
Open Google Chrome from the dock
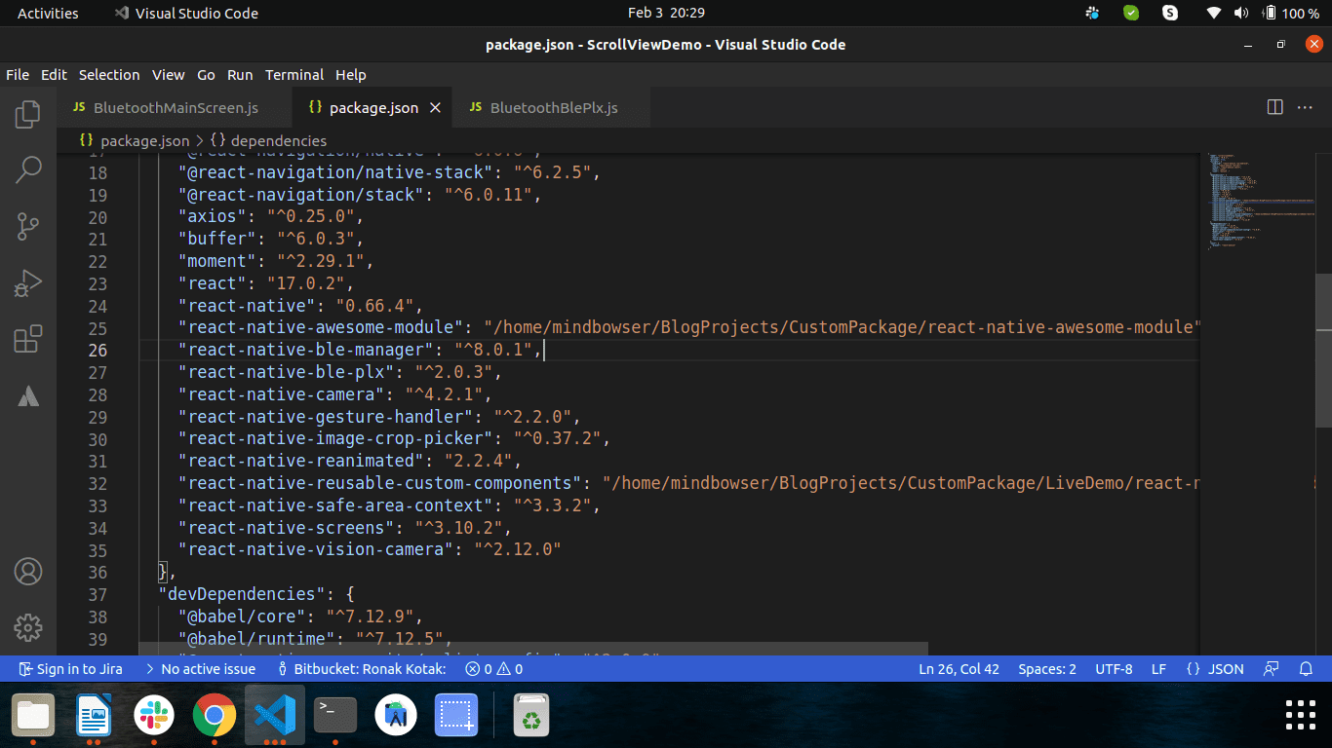coord(214,717)
